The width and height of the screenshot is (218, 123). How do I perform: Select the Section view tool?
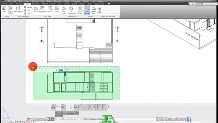point(50,9)
